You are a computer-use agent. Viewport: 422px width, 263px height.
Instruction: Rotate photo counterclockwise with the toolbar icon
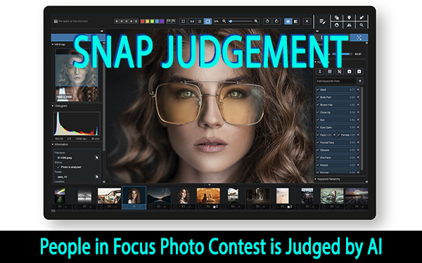pyautogui.click(x=267, y=21)
